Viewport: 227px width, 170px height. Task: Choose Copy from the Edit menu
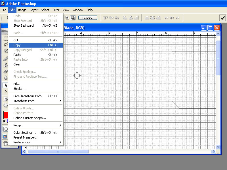coord(36,45)
